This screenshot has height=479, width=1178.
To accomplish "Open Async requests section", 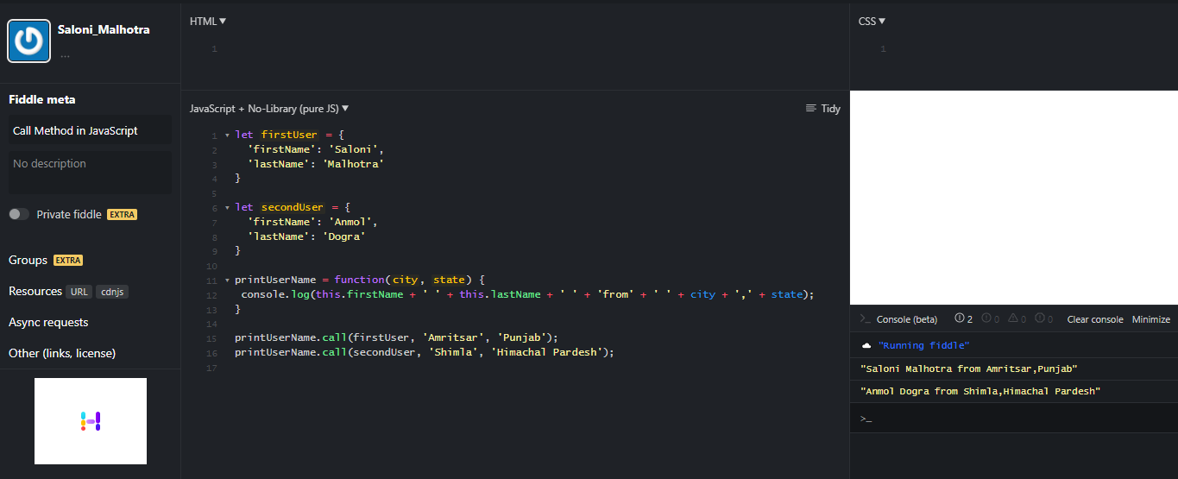I will coord(48,322).
